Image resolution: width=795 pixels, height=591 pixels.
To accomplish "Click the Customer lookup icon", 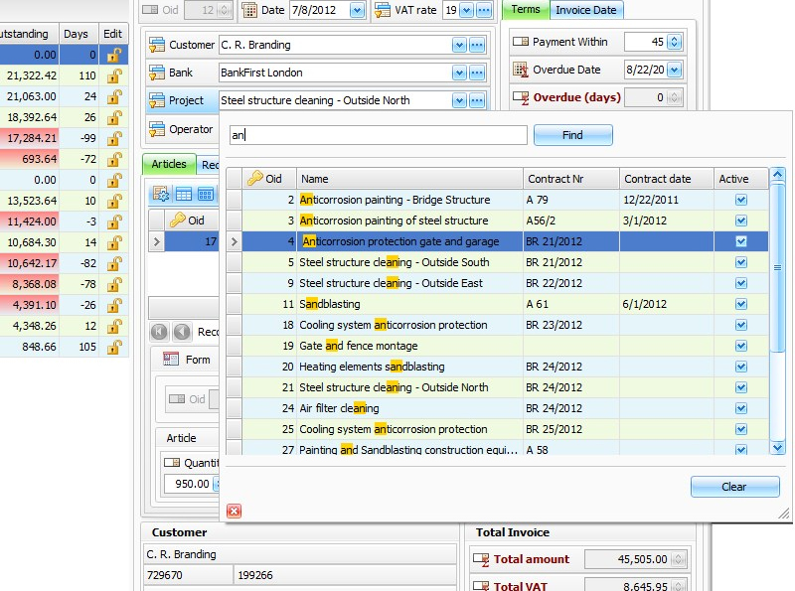I will click(157, 45).
